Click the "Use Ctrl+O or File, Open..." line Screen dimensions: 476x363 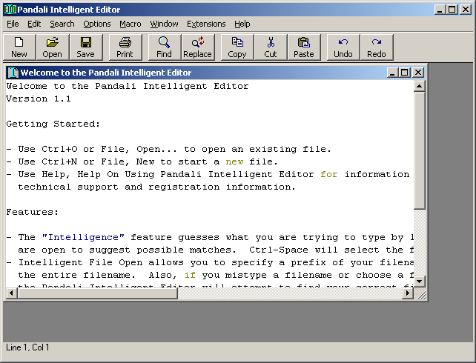(x=168, y=149)
